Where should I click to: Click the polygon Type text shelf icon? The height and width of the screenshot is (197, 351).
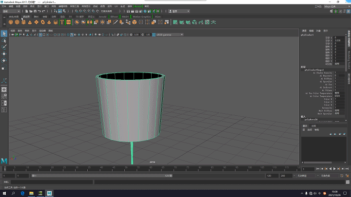[x=62, y=22]
